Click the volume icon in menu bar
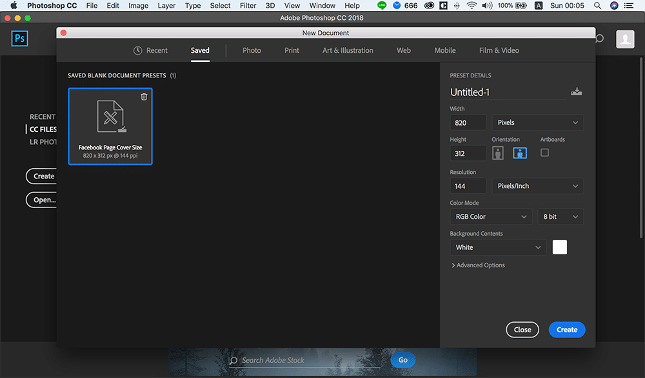645x378 pixels. [488, 6]
